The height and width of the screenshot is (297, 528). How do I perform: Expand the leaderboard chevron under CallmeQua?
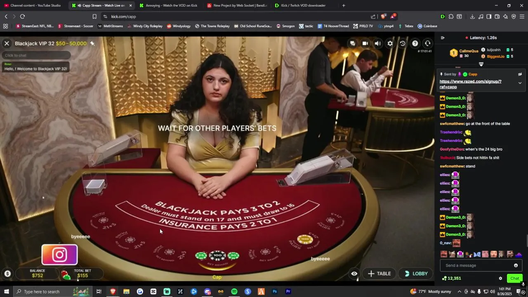coord(481,64)
